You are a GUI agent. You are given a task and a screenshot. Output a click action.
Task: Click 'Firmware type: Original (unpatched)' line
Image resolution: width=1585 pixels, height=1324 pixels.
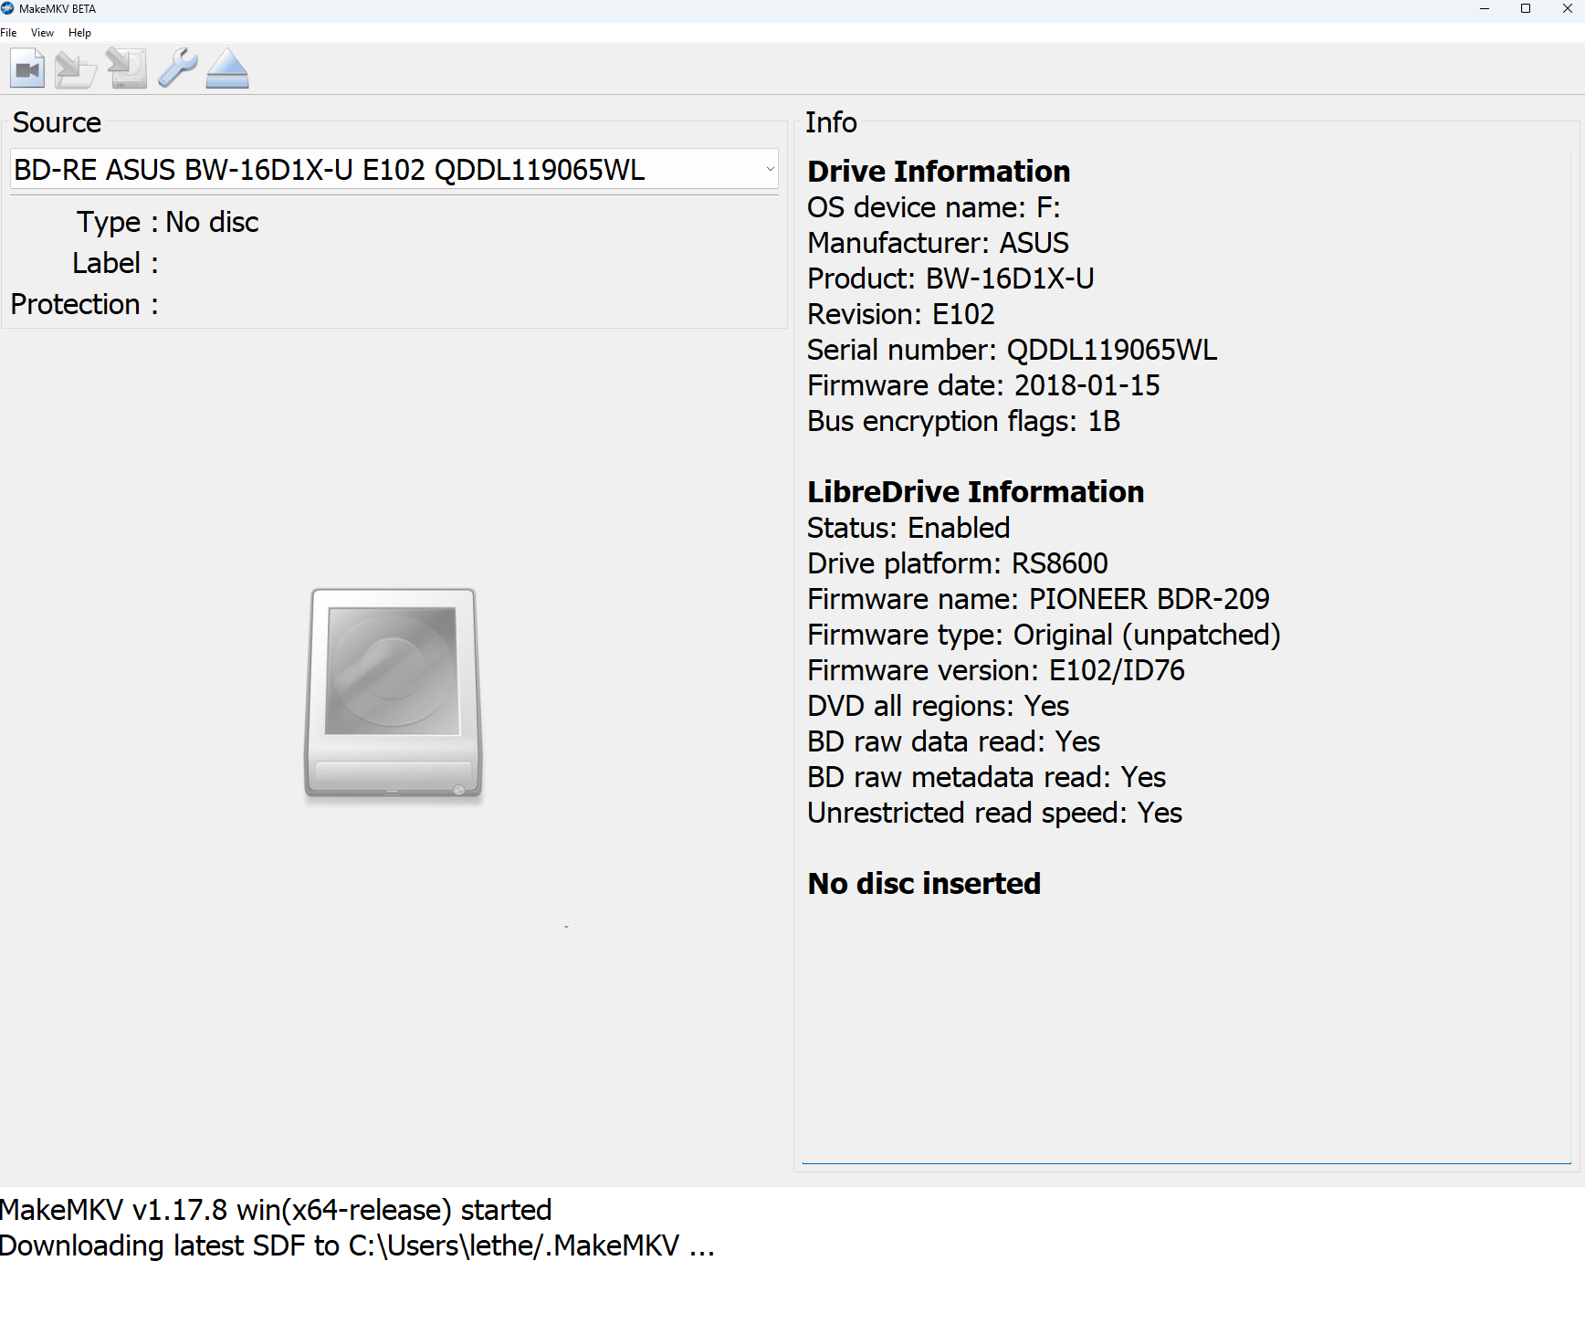1044,635
